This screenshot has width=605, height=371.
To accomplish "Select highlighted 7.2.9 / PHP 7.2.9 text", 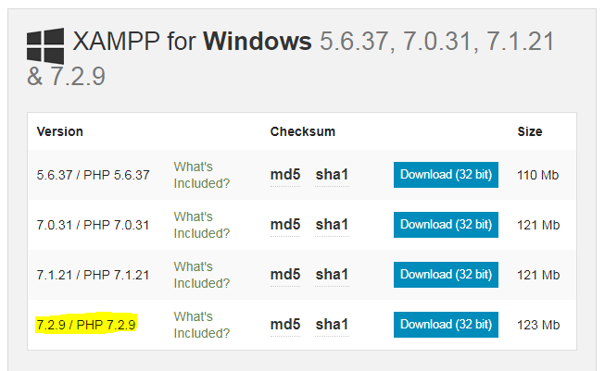I will 86,325.
